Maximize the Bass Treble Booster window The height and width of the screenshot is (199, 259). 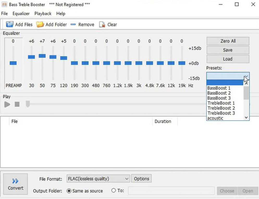(237, 4)
